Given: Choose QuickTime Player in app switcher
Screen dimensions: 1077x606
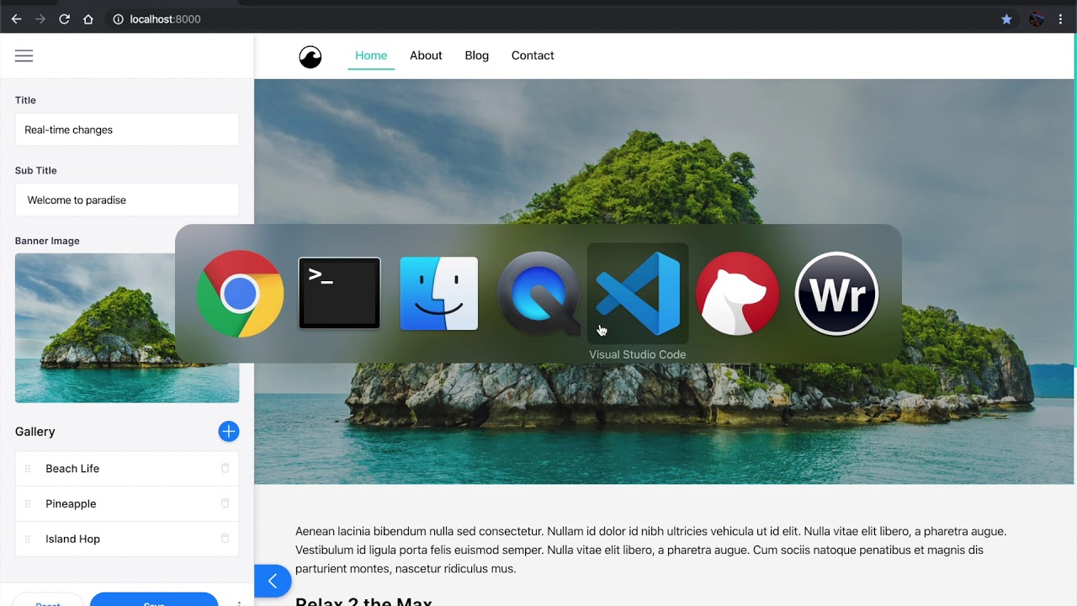Looking at the screenshot, I should pyautogui.click(x=538, y=294).
